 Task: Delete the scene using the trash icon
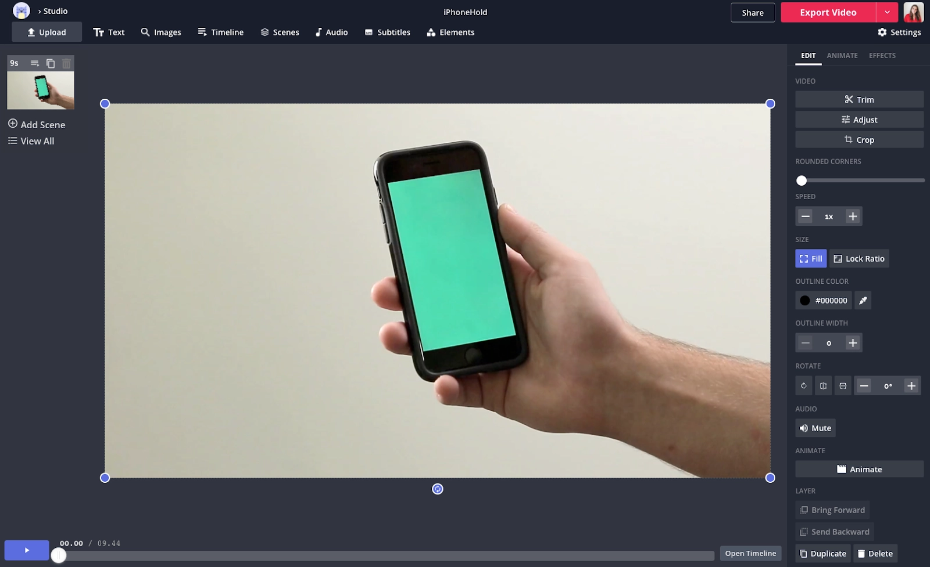66,63
